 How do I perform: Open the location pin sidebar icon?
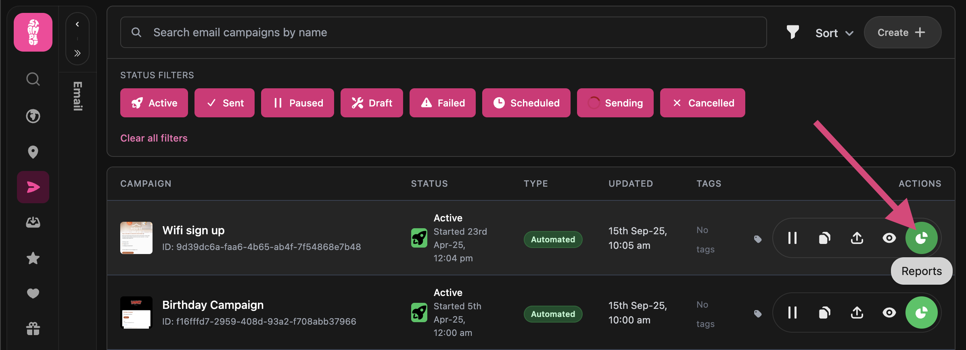click(33, 152)
